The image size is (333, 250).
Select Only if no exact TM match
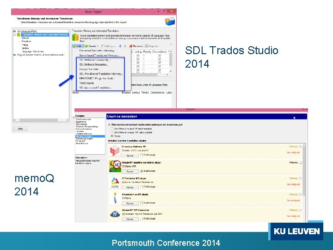point(112,132)
